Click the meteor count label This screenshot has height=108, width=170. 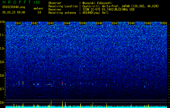[x=38, y=8]
